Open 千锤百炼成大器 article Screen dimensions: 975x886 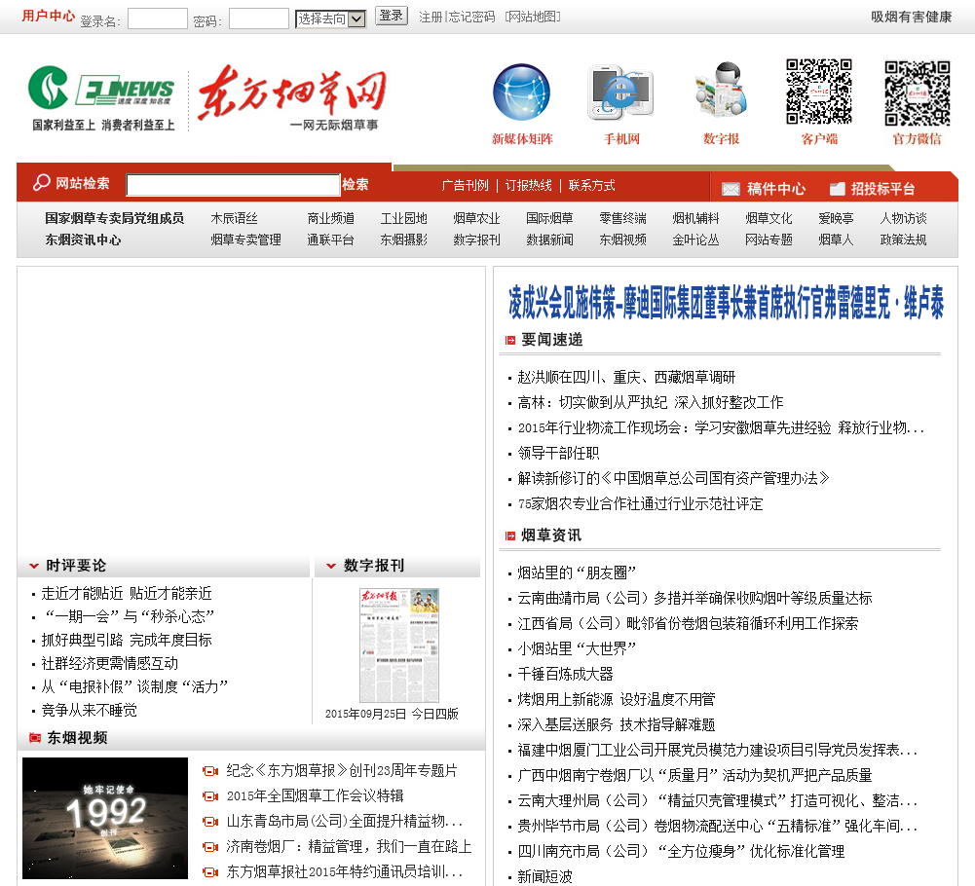(x=565, y=675)
